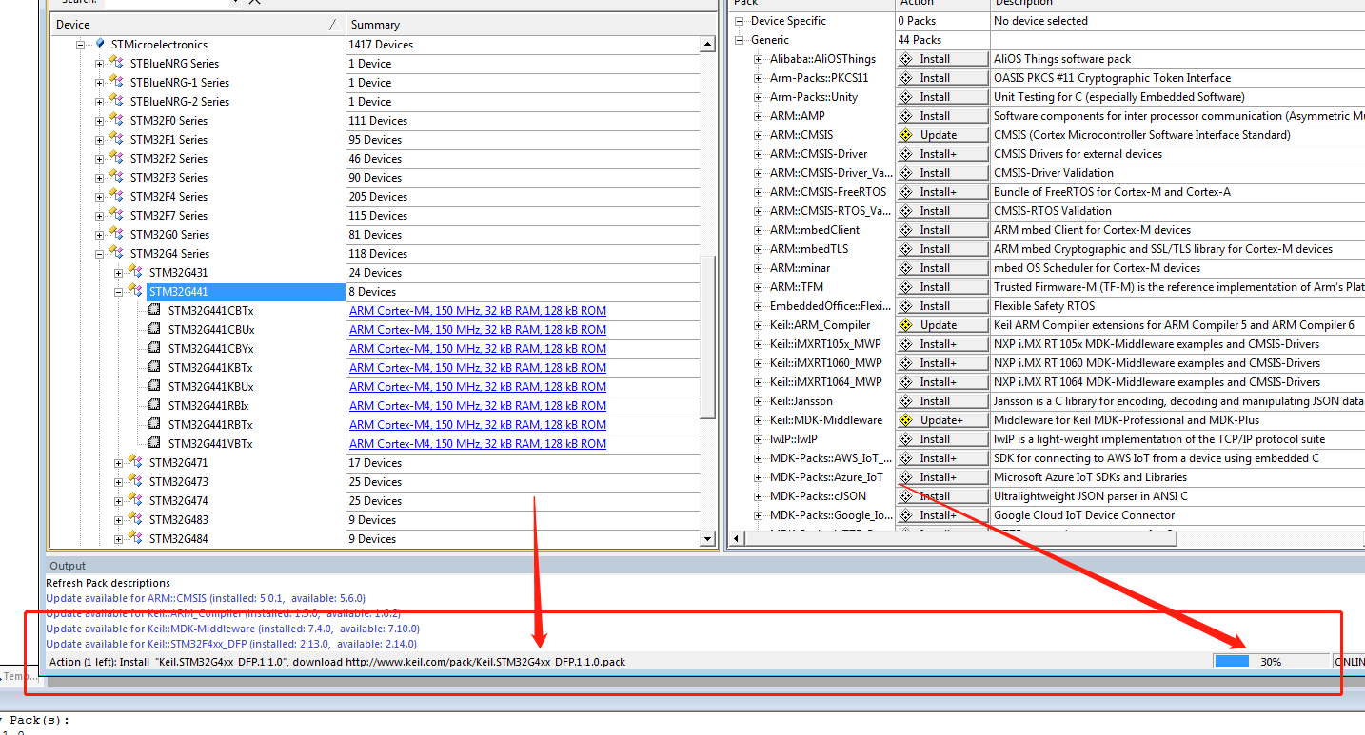Click Update+ for Keil::MDK-Middleware
This screenshot has width=1365, height=735.
pyautogui.click(x=941, y=420)
